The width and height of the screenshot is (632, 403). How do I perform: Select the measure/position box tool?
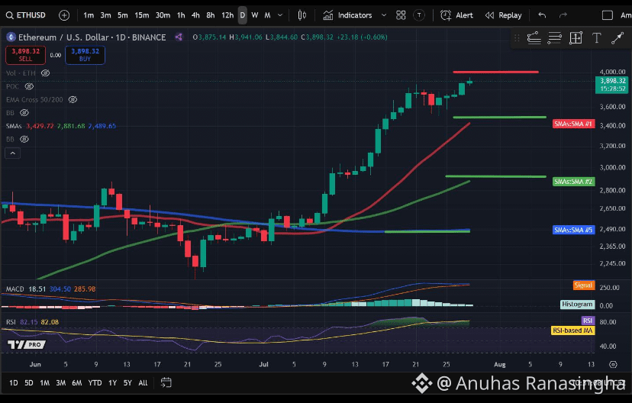576,38
